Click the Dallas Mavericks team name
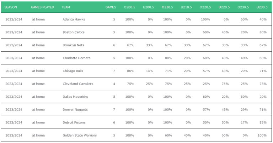 tap(75, 97)
